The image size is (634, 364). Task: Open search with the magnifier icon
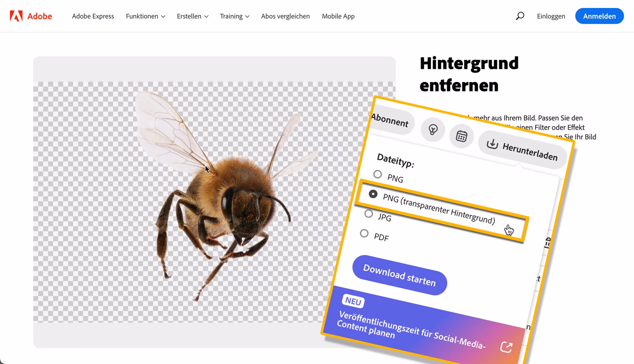tap(519, 16)
